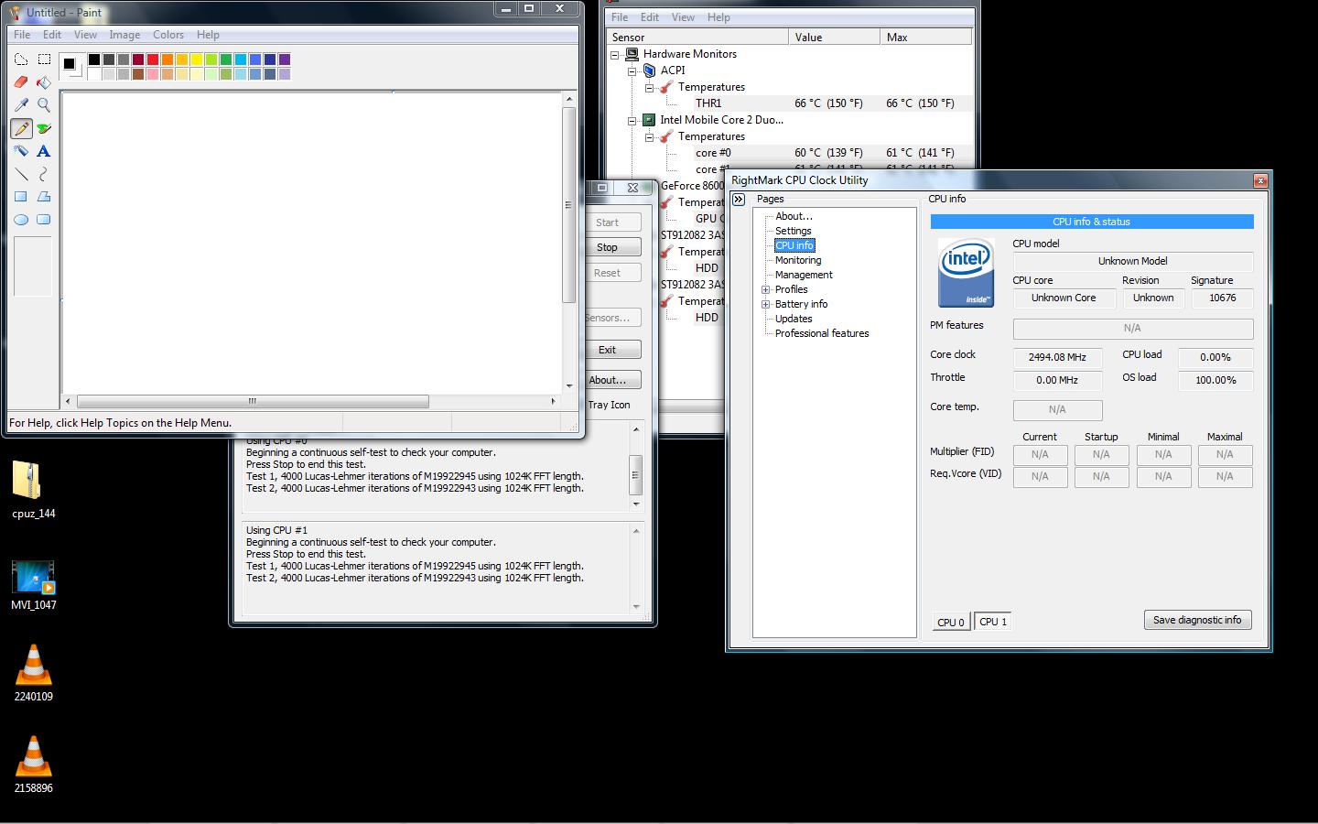Select the 2158896 VLC file on desktop

click(x=33, y=764)
